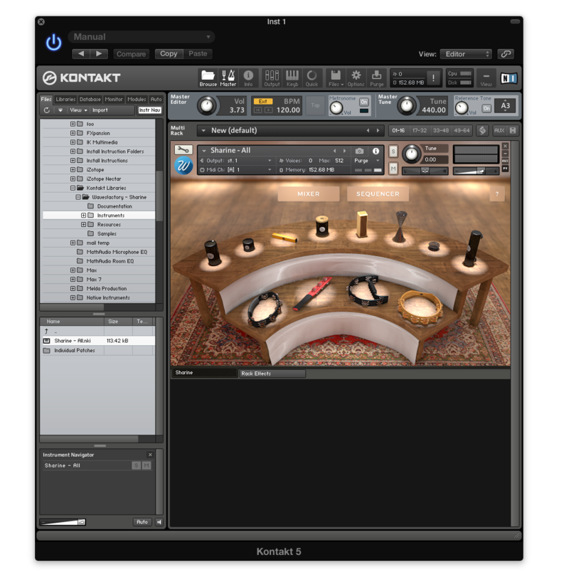The image size is (569, 577).
Task: Mute the Sharine instrument with M
Action: 393,169
